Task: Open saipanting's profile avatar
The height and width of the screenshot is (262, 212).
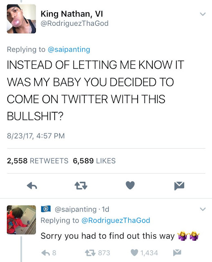Action: 21,220
